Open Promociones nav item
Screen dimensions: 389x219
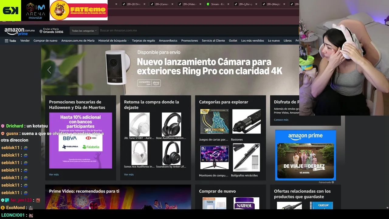(190, 41)
